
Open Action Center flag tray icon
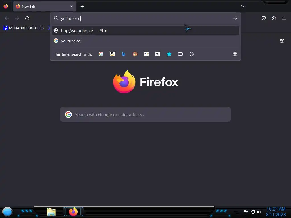click(x=246, y=212)
